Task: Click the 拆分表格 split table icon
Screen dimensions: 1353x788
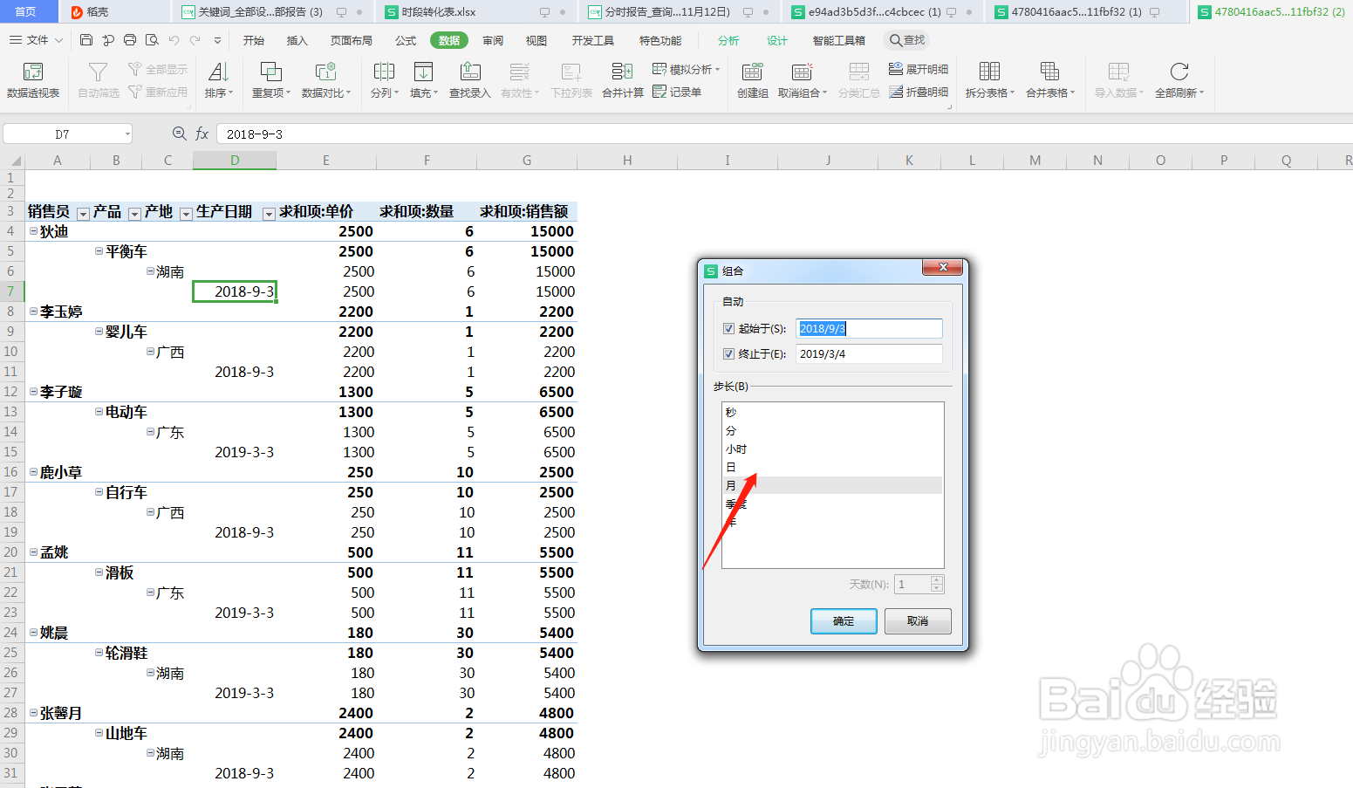Action: [989, 72]
